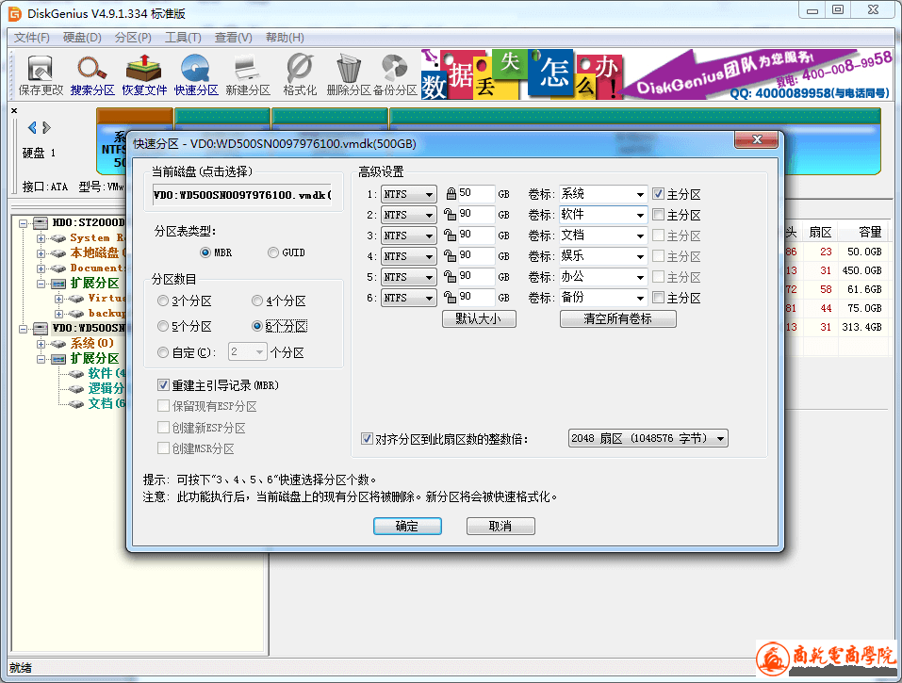The height and width of the screenshot is (683, 902).
Task: Click New Partition (新建分区) toolbar icon
Action: [247, 75]
